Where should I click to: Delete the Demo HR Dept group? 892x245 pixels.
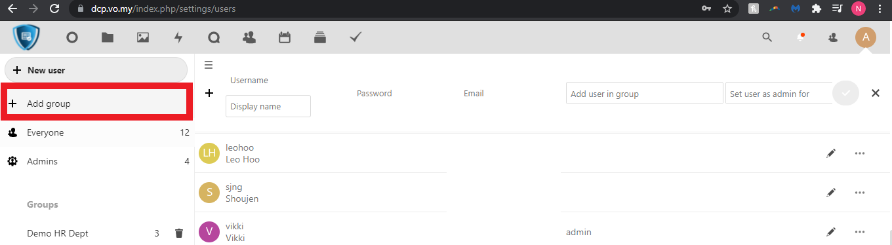[179, 233]
